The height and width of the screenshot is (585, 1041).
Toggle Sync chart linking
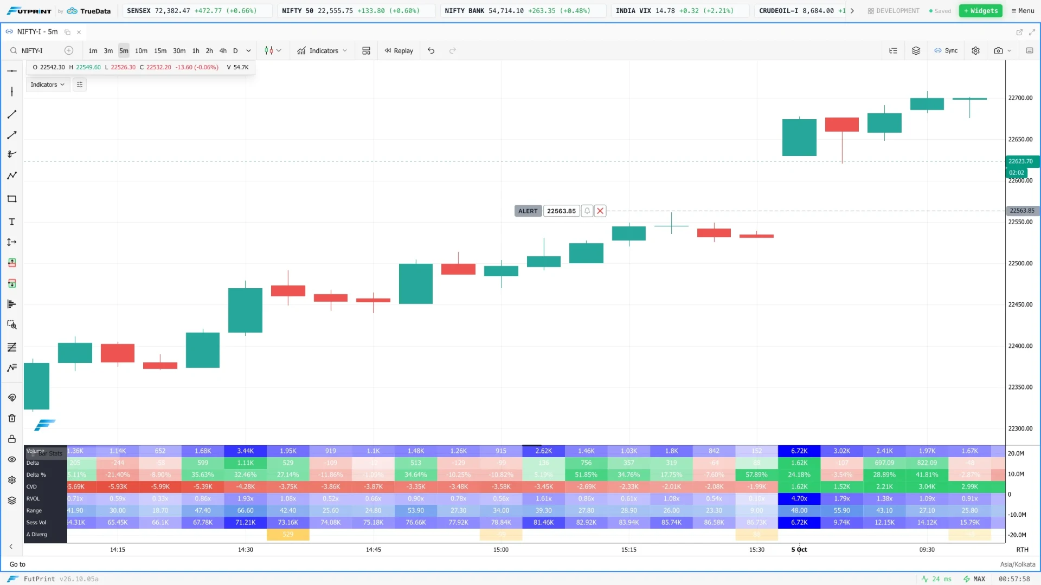[x=946, y=50]
